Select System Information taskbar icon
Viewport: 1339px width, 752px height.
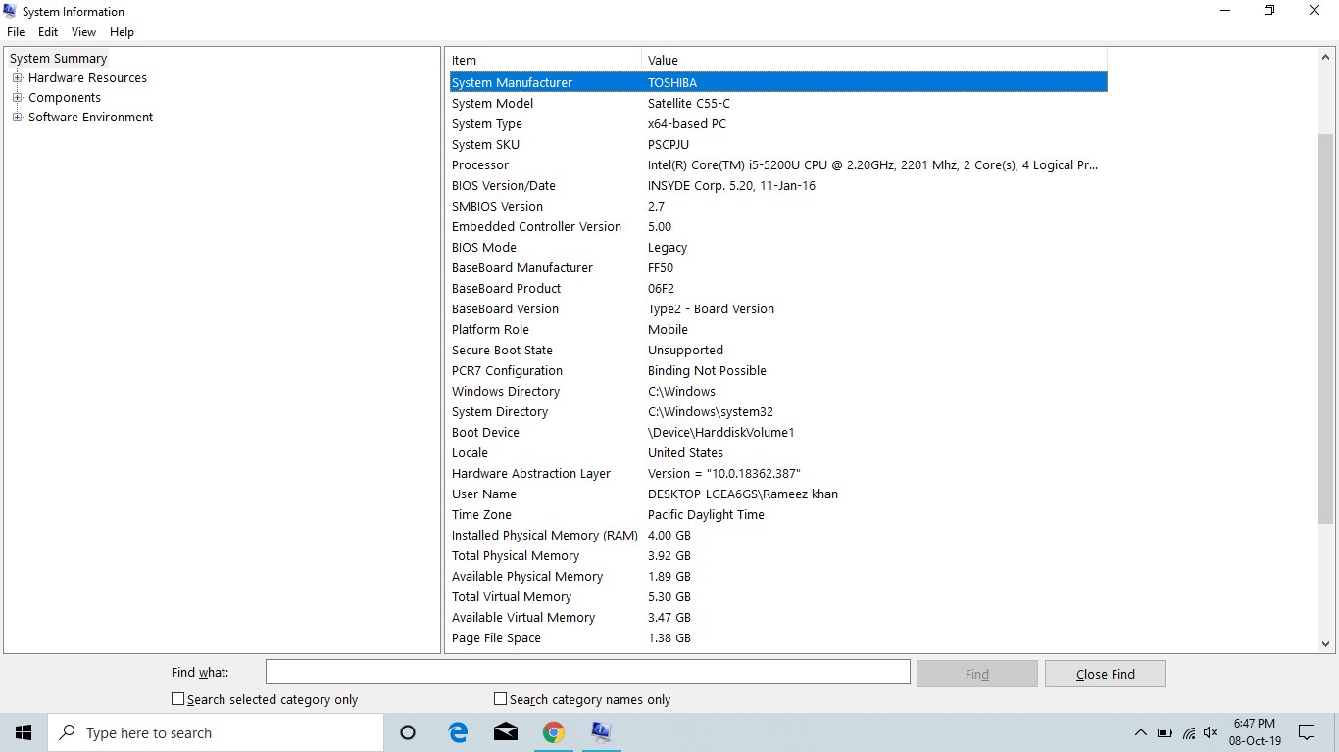[x=601, y=732]
